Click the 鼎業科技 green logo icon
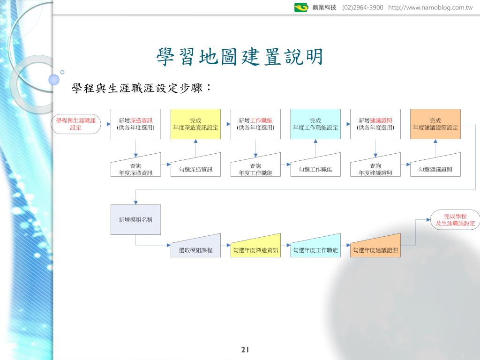 point(300,7)
